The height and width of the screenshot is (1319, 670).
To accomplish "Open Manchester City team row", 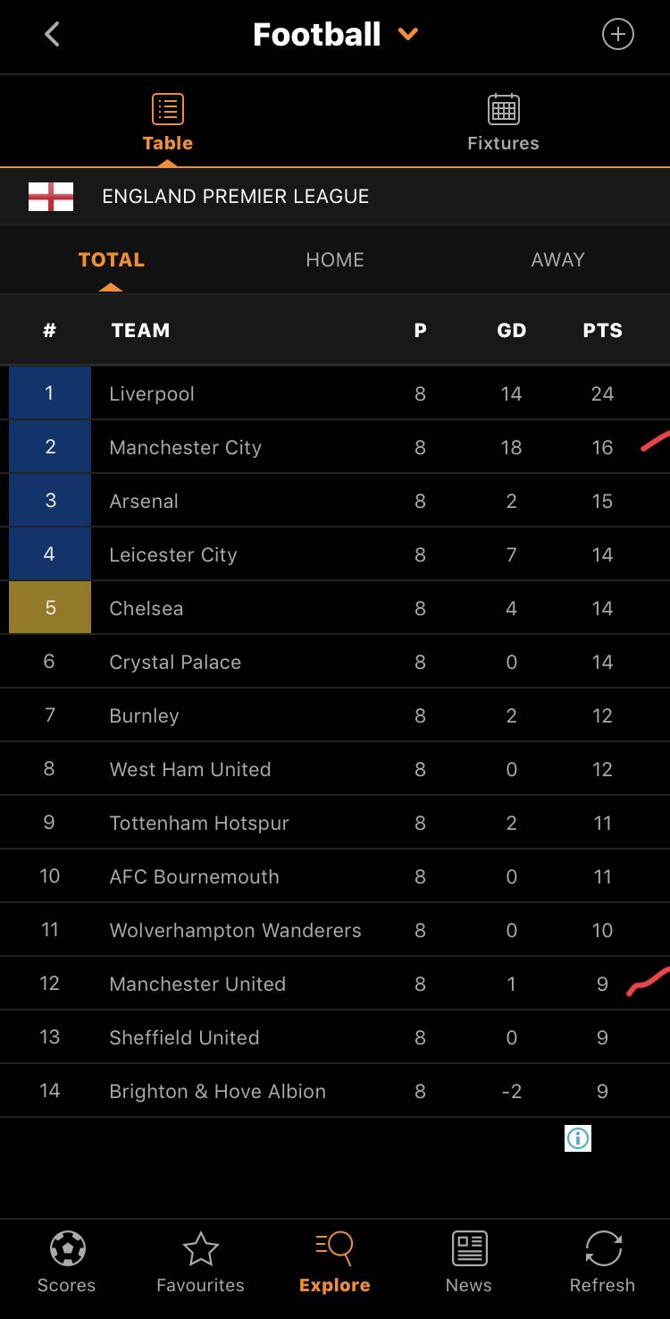I will 186,447.
